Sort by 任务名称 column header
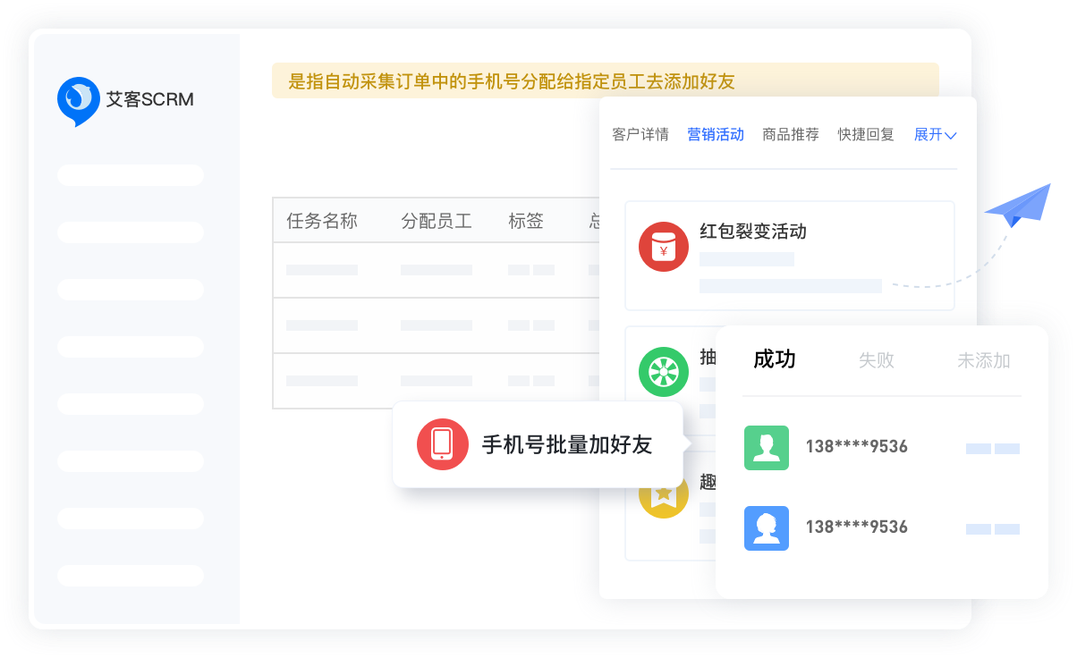 [322, 221]
